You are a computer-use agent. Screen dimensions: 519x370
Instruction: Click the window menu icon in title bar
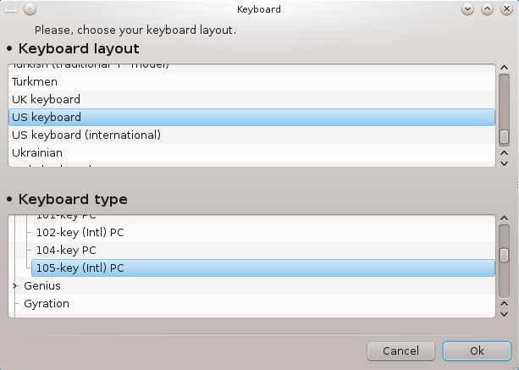point(11,9)
